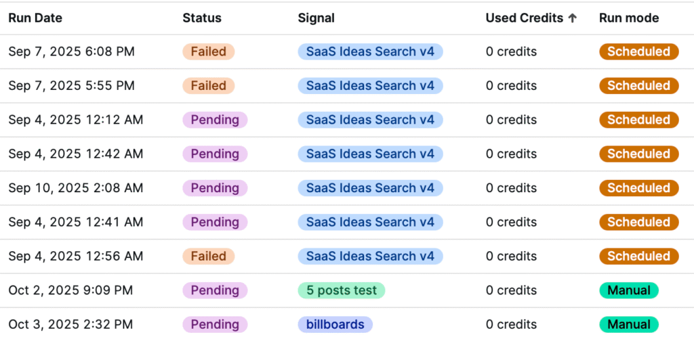The width and height of the screenshot is (694, 339).
Task: Select the Oct 3, 2025 2:32 PM run date
Action: pos(70,325)
